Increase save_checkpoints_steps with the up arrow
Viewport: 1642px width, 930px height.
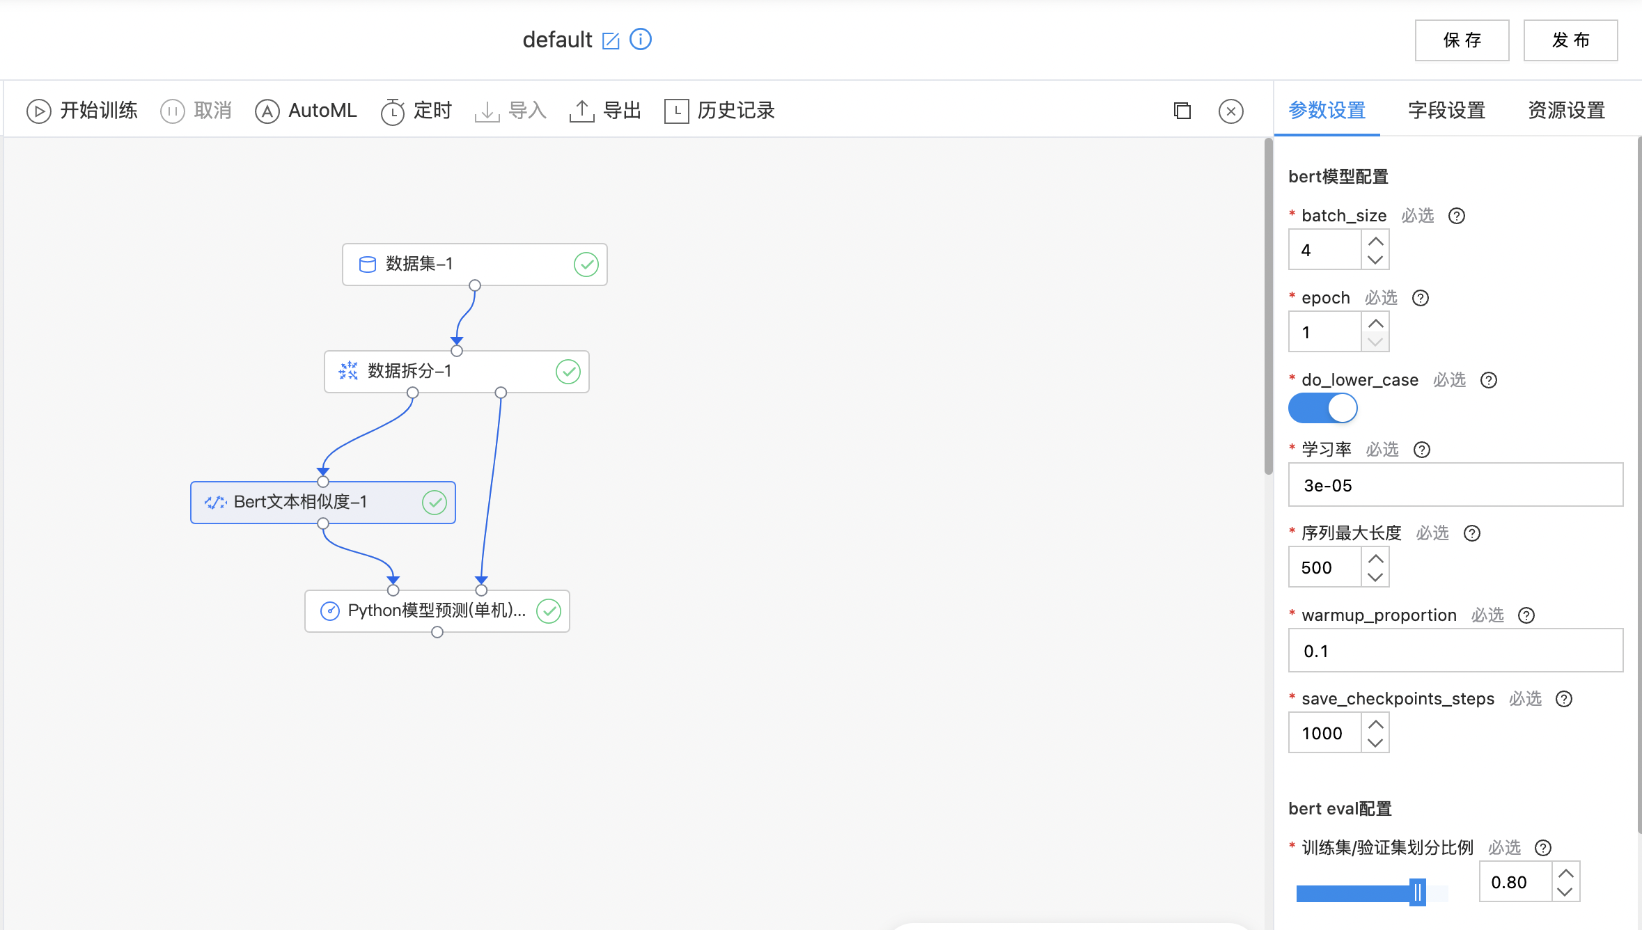tap(1375, 725)
